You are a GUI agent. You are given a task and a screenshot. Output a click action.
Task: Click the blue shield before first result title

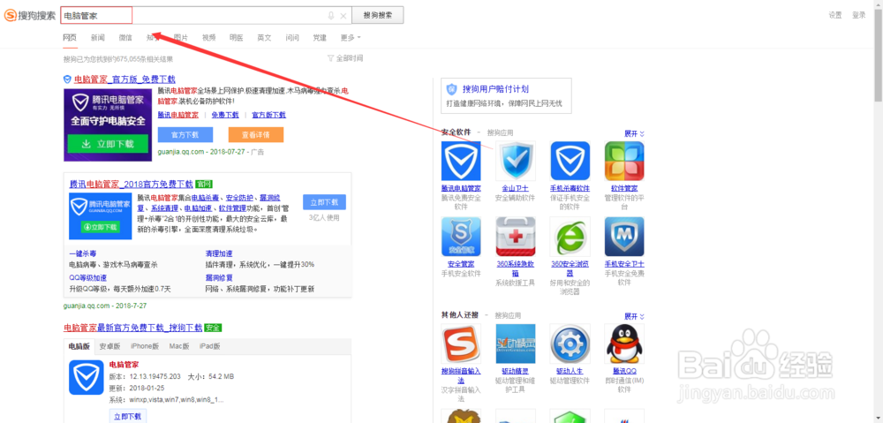[x=67, y=79]
